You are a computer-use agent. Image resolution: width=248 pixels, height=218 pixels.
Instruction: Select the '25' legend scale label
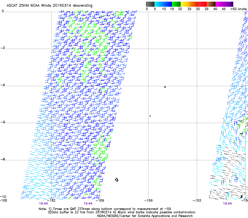click(189, 9)
